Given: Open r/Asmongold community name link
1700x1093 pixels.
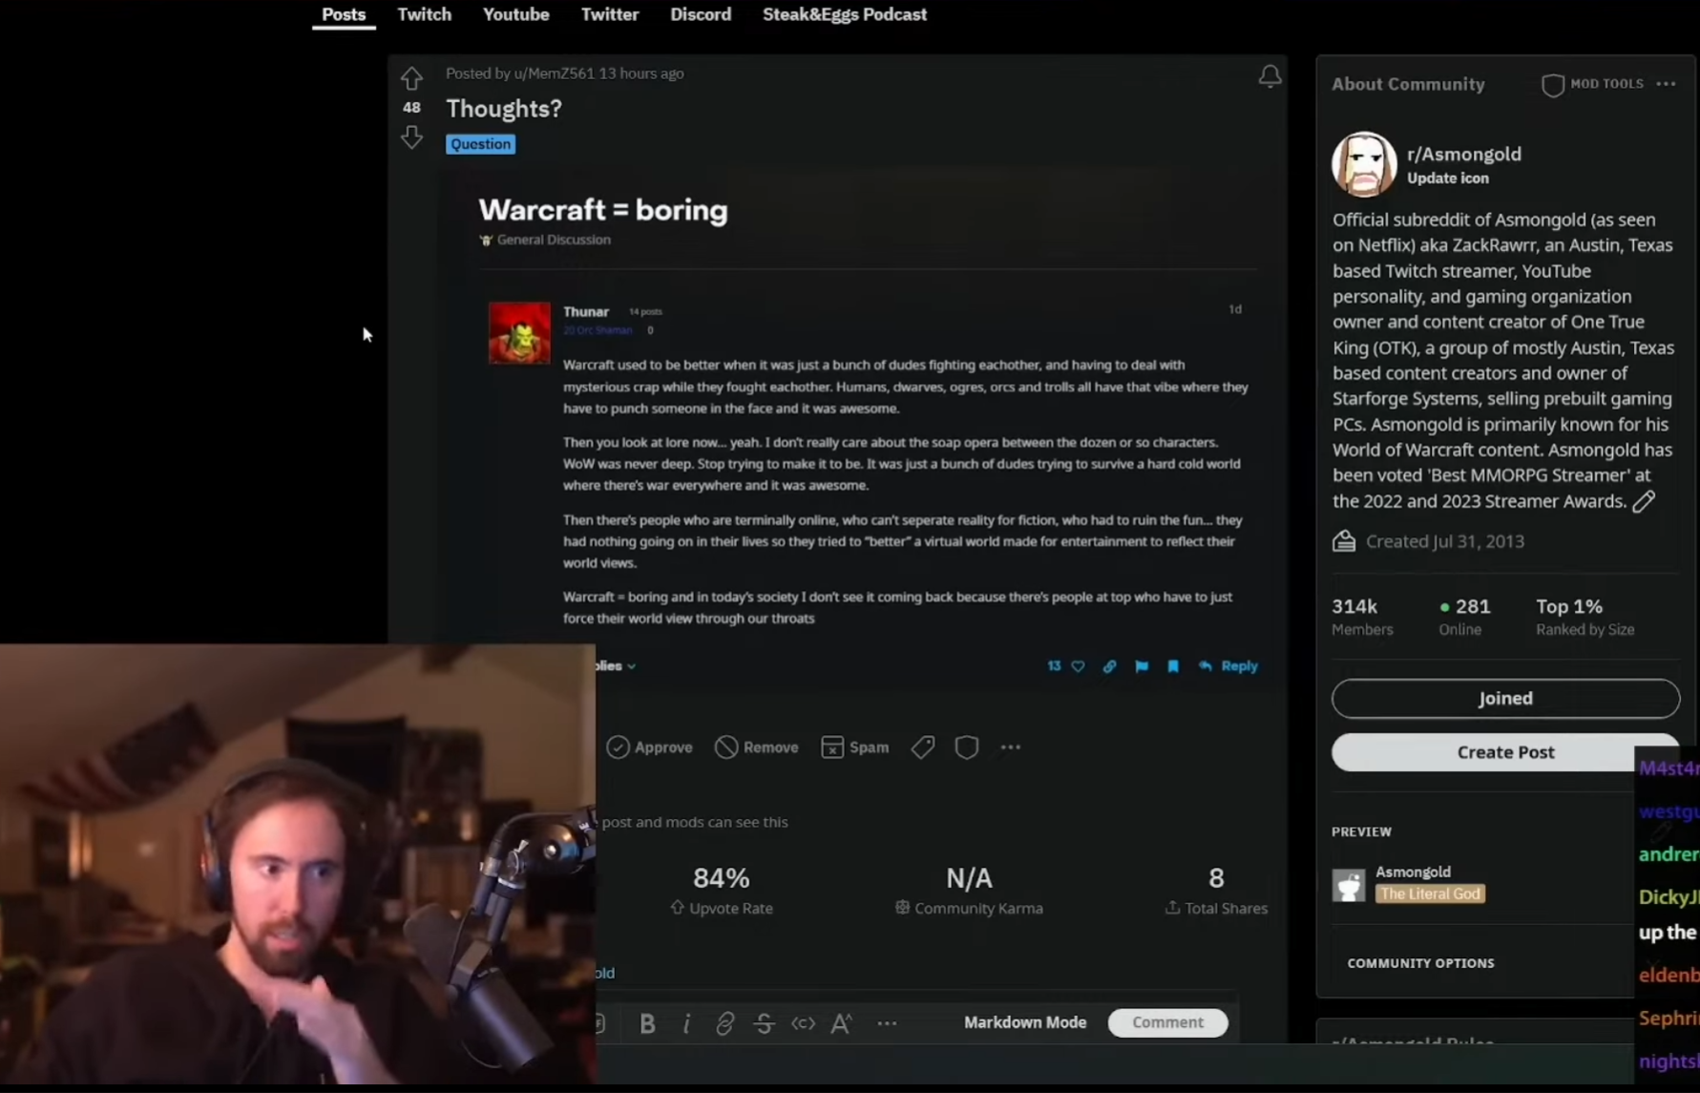Looking at the screenshot, I should [x=1464, y=154].
